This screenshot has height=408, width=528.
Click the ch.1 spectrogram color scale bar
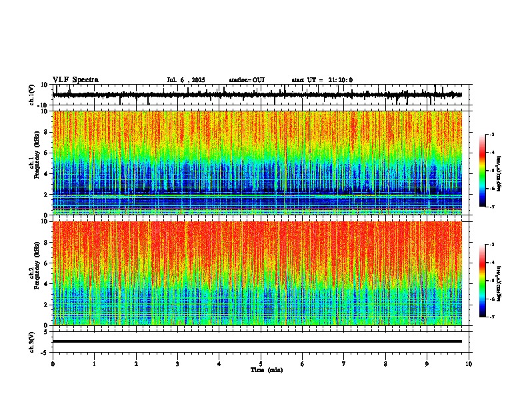pyautogui.click(x=483, y=171)
